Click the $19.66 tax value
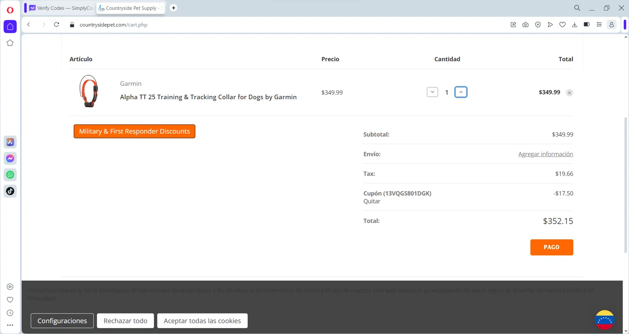The width and height of the screenshot is (629, 334). click(564, 173)
